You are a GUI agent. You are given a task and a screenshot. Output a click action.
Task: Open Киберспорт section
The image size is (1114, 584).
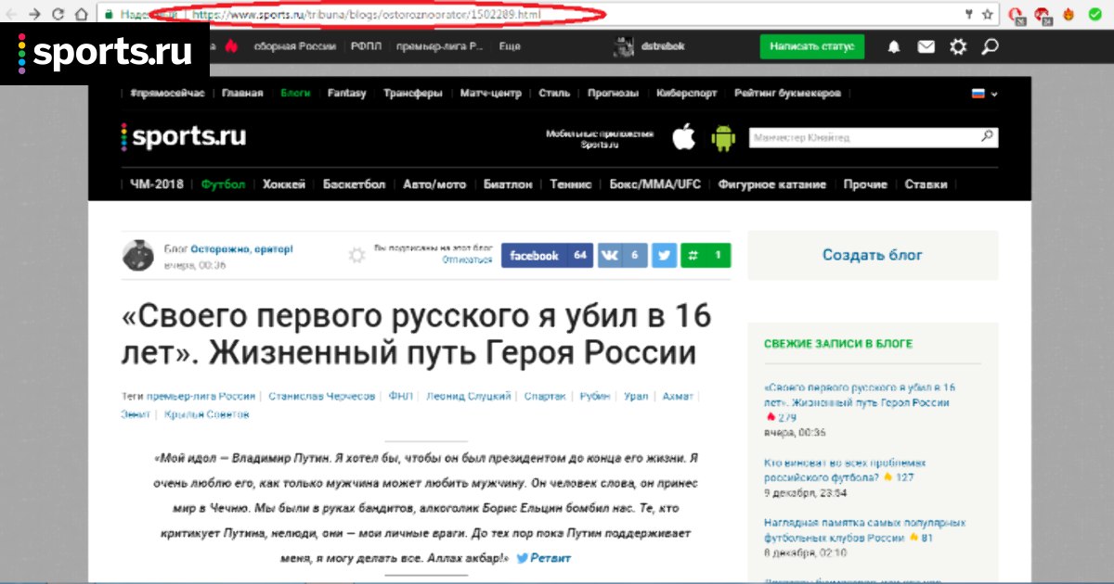(686, 94)
